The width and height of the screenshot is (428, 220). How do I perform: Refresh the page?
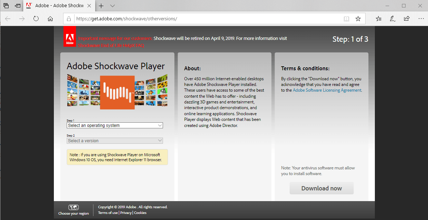(36, 19)
